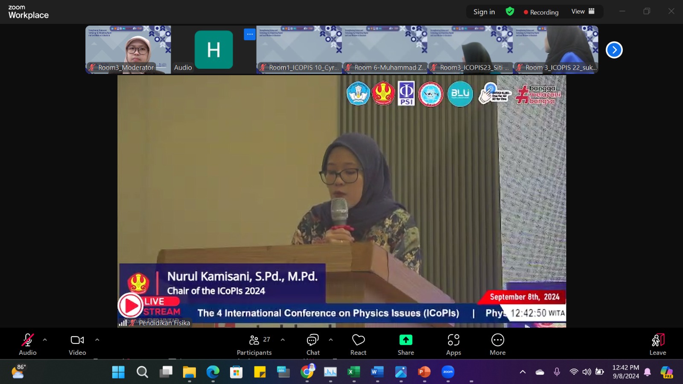Select the H Audio participant tile
683x384 pixels.
[213, 50]
